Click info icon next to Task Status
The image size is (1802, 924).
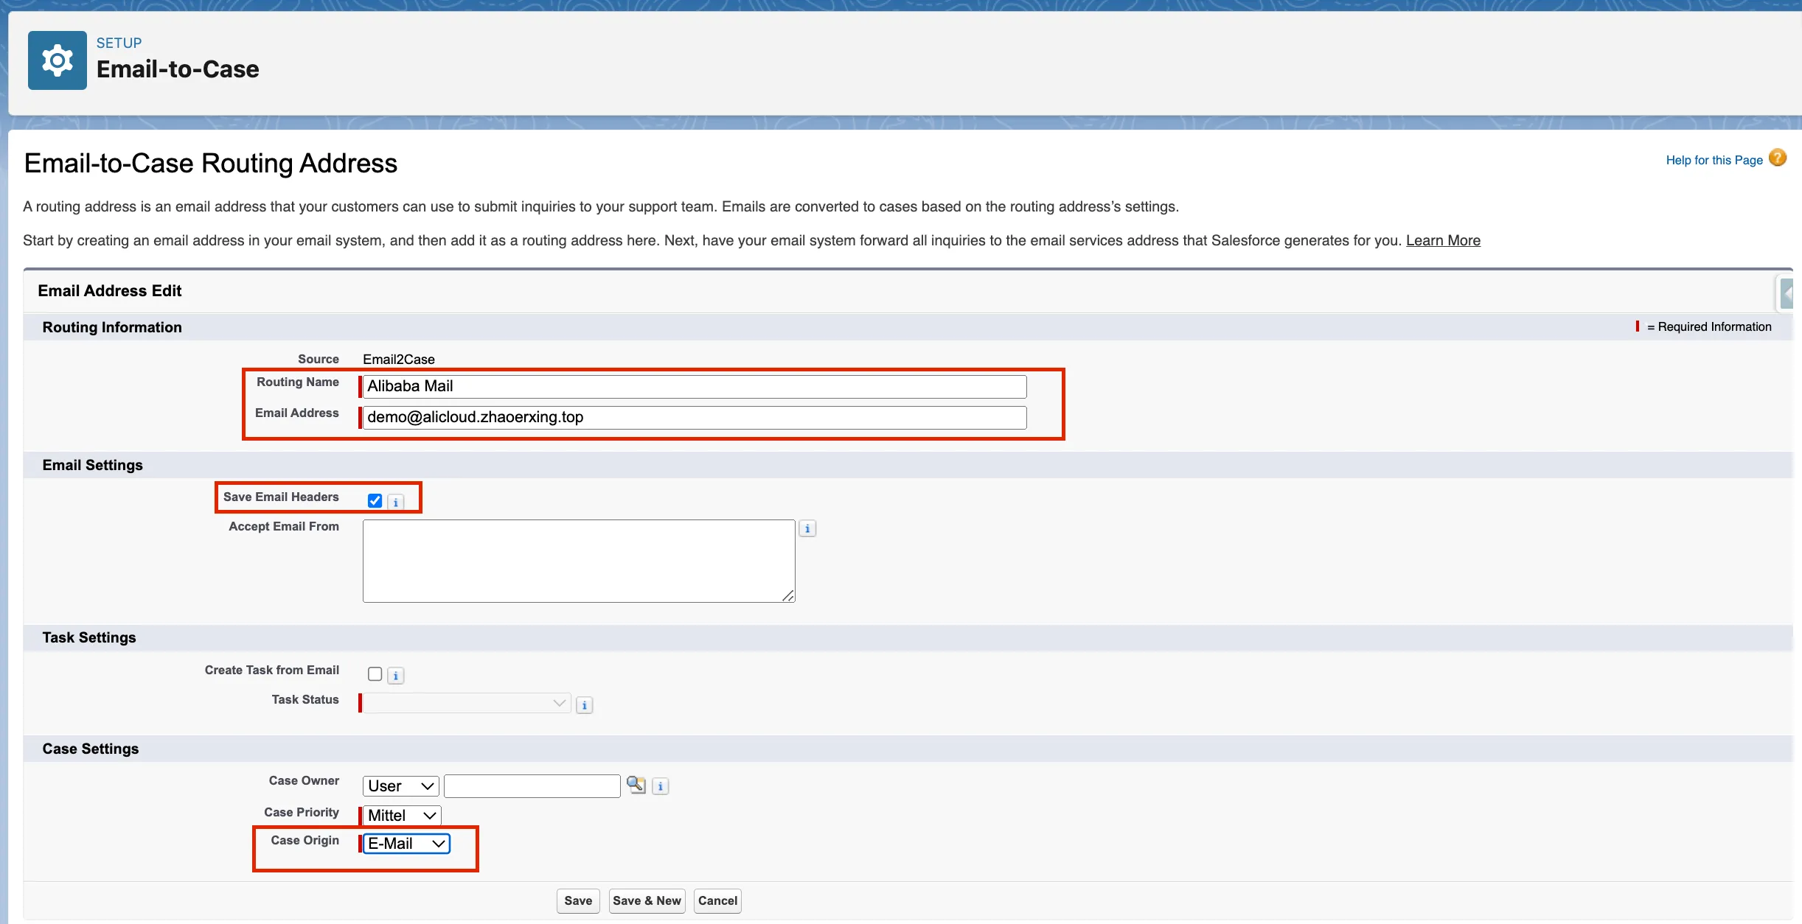tap(585, 705)
